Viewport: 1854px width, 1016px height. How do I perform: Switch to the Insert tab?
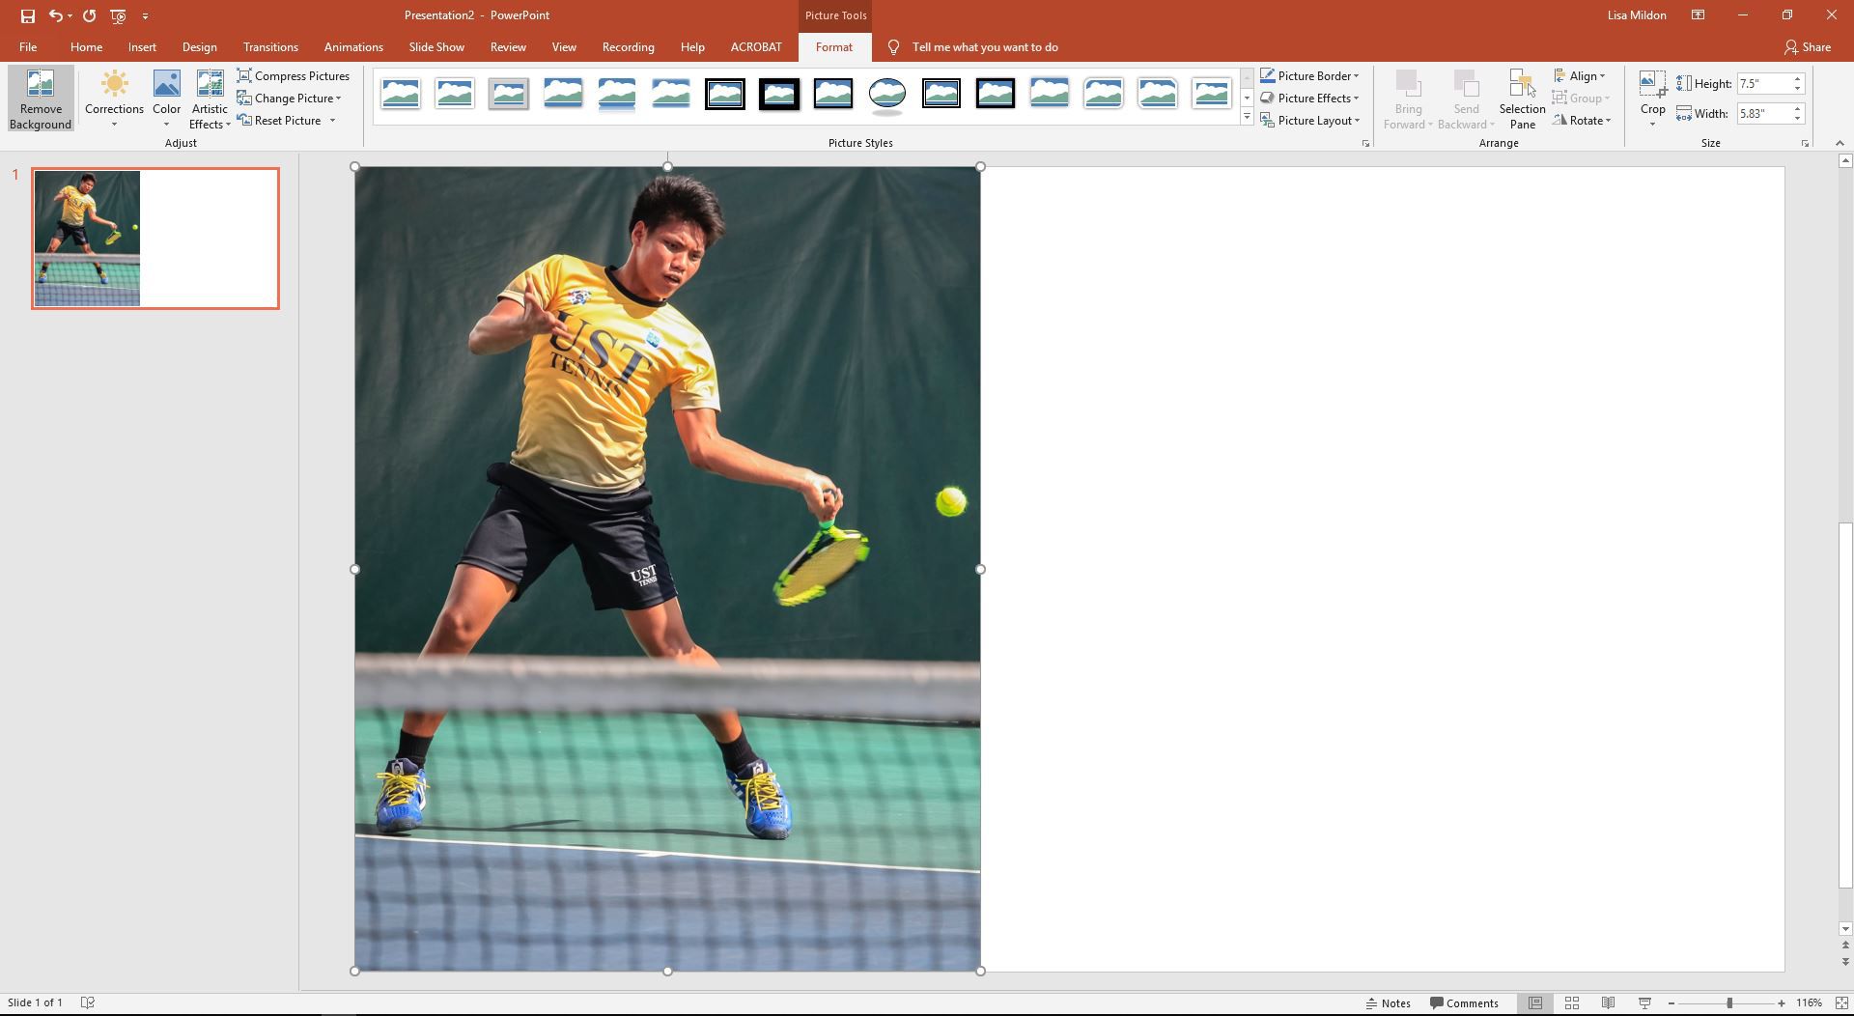tap(142, 46)
